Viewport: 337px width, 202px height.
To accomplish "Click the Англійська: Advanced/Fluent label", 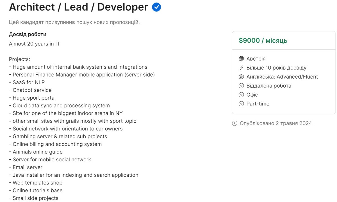I will coord(282,77).
